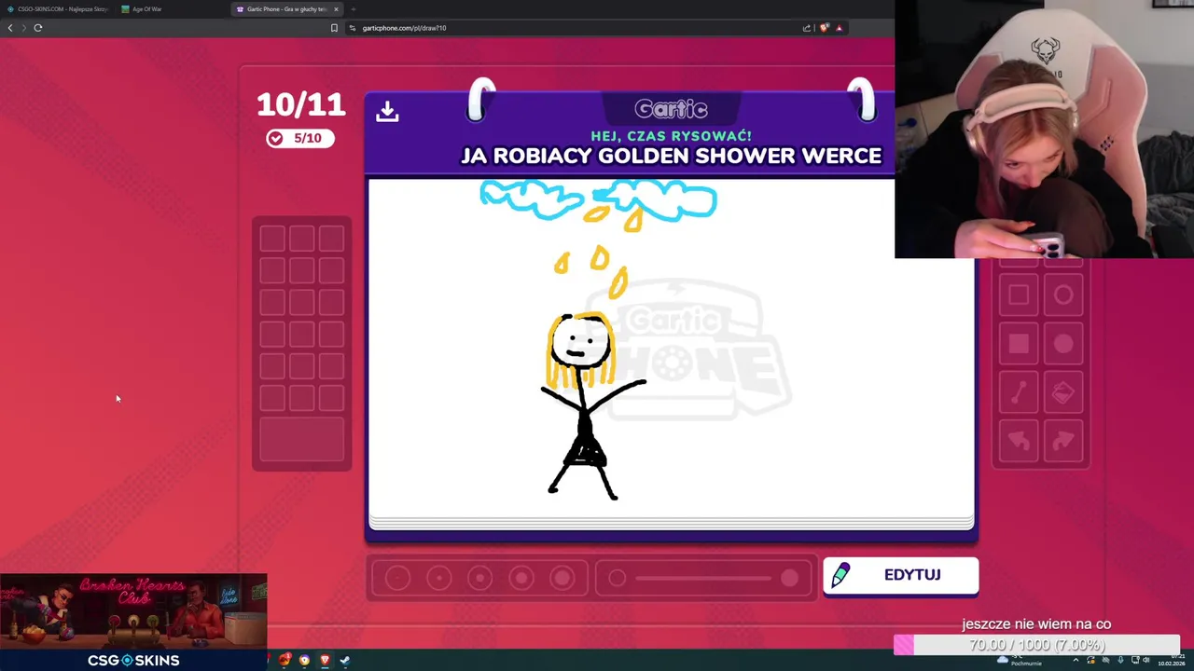
Task: Click the webcam overlay feed
Action: [1044, 129]
